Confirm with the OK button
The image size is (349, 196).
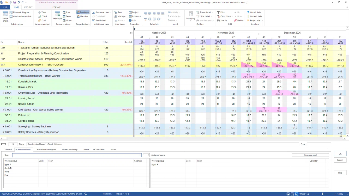coord(340,154)
